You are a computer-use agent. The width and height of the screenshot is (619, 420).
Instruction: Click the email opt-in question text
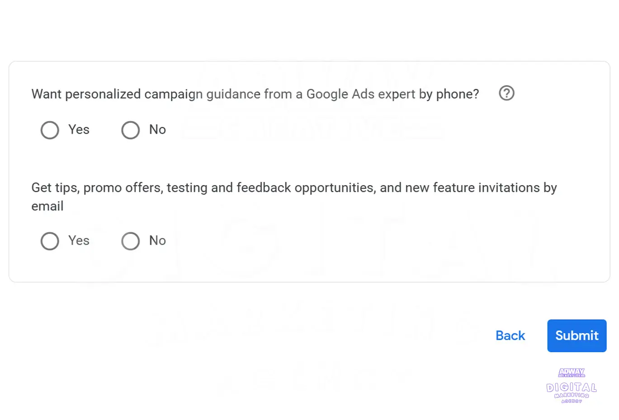click(x=294, y=188)
